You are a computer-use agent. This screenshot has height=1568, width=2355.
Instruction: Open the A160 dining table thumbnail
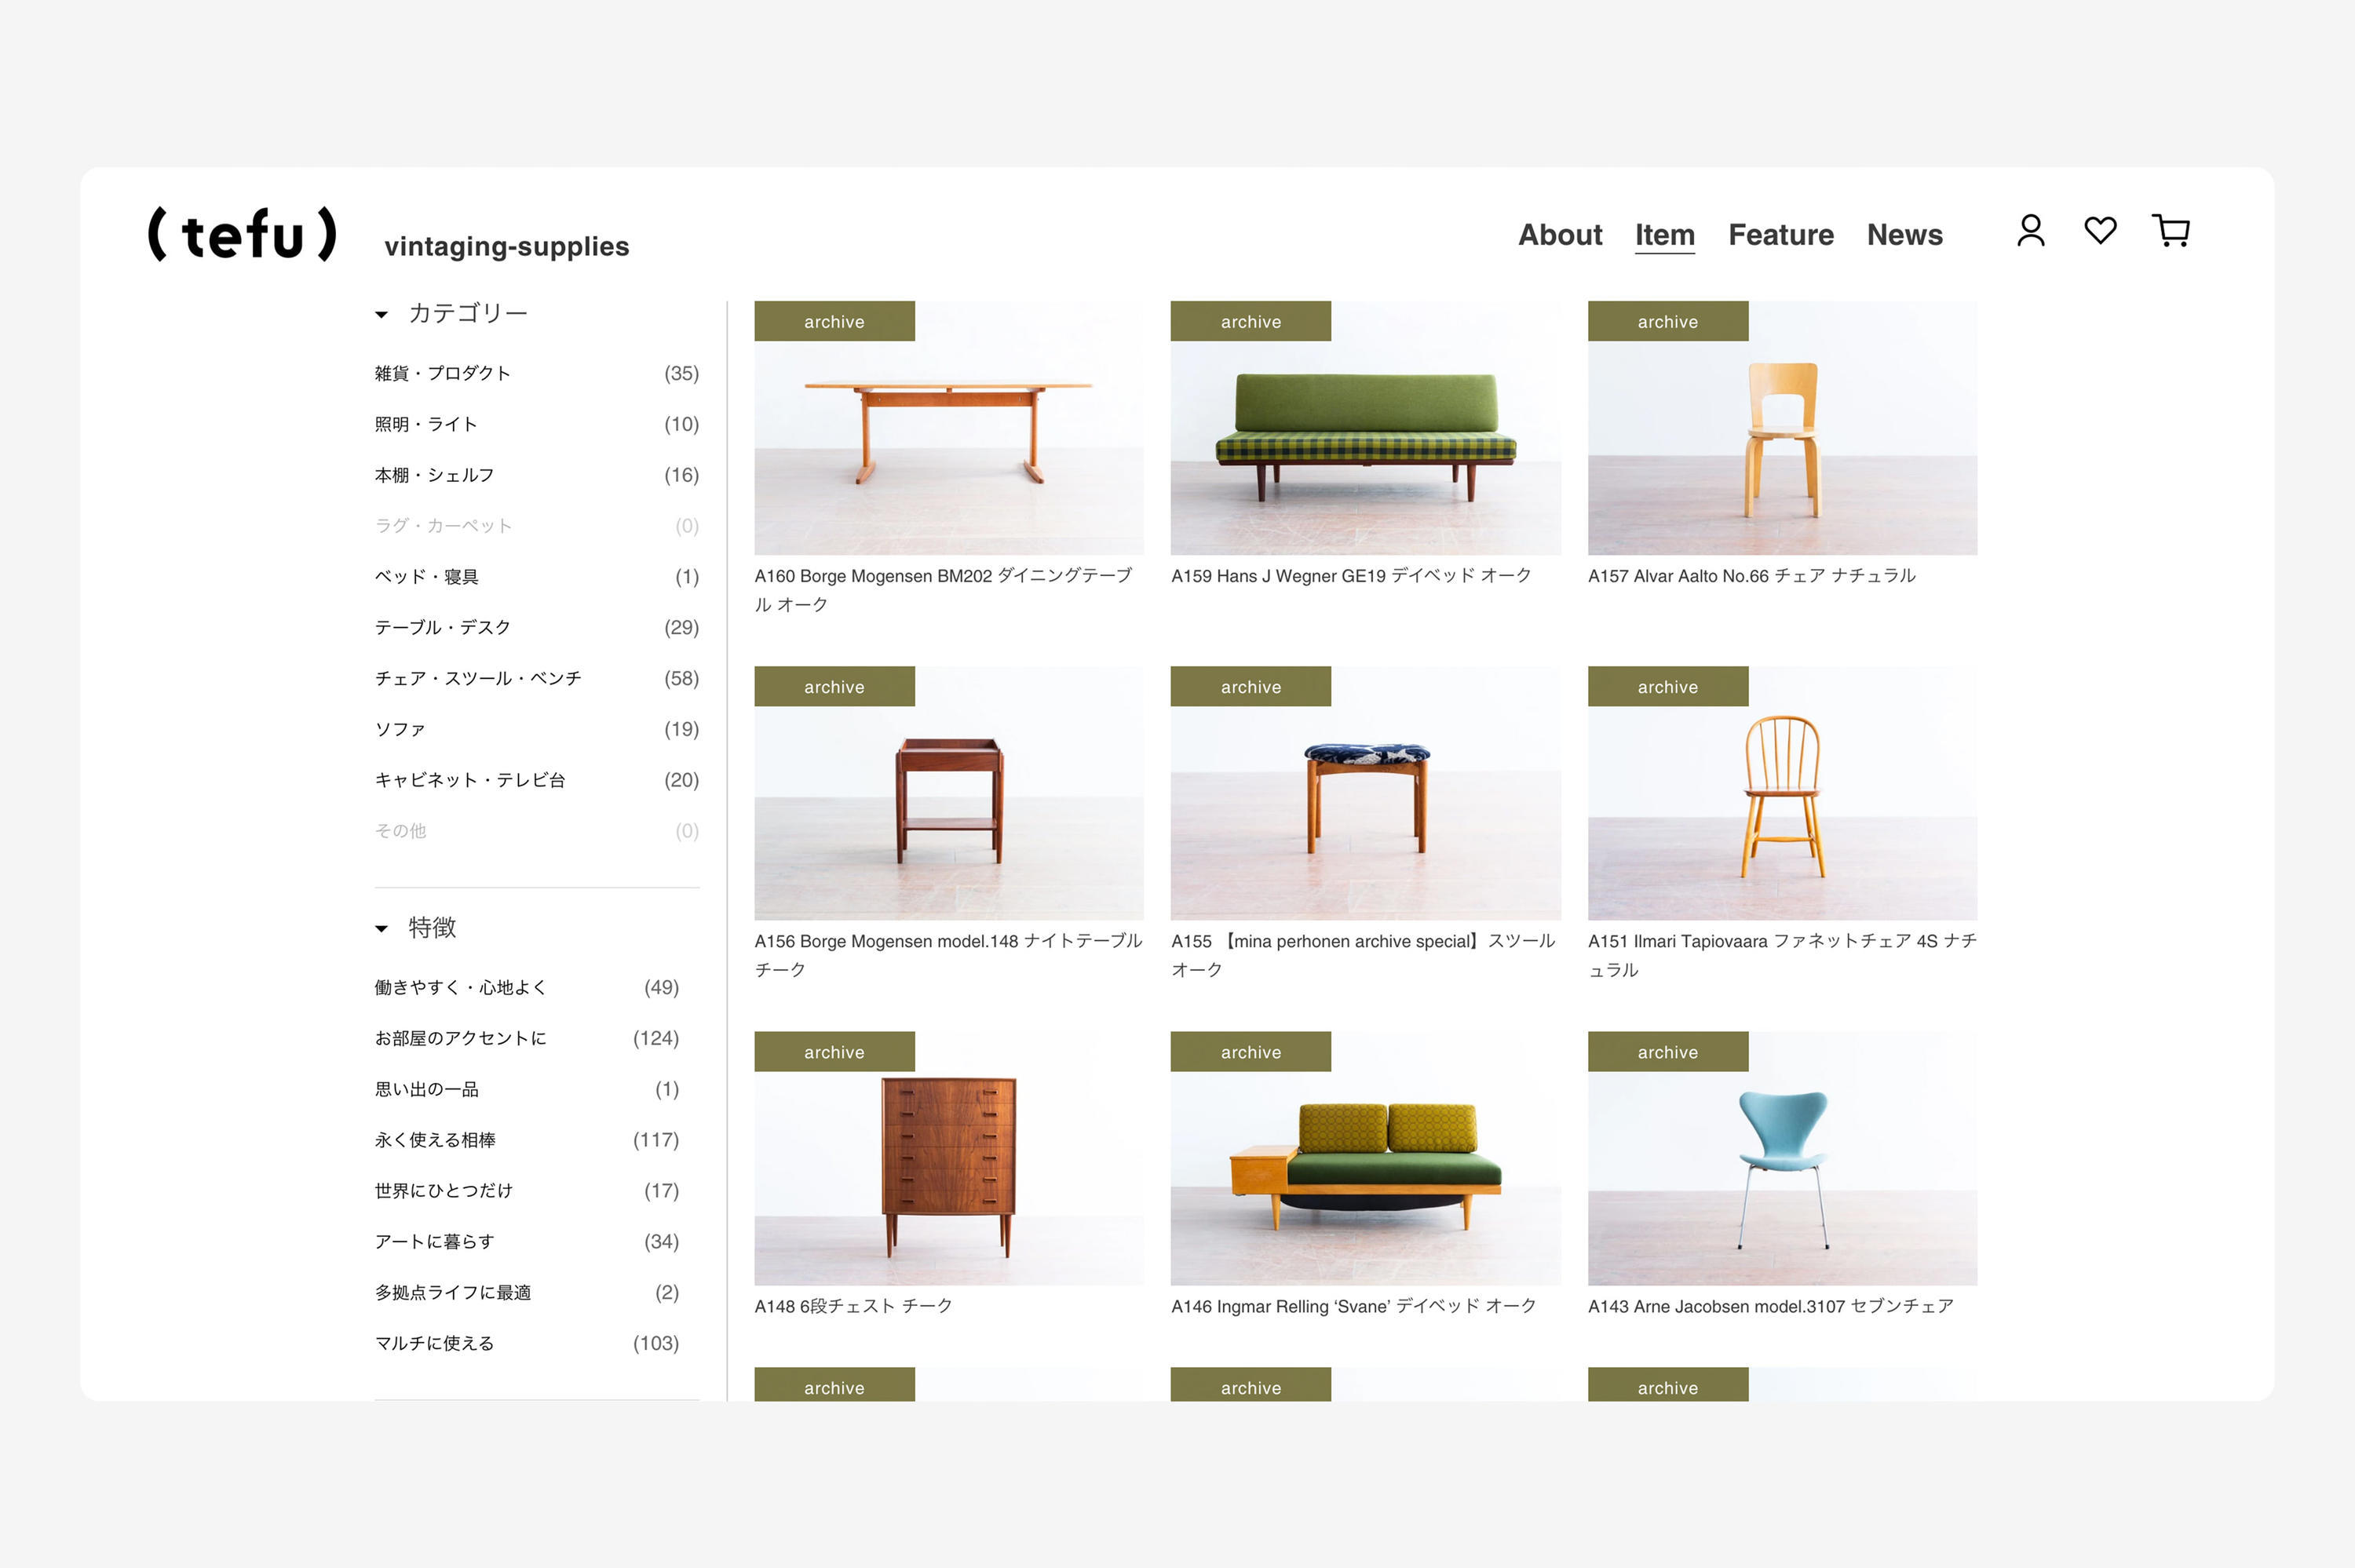[x=949, y=428]
